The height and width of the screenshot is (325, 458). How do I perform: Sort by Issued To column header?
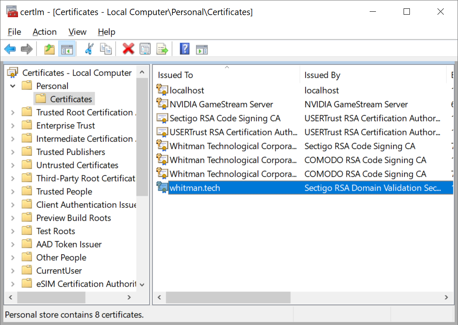[227, 75]
